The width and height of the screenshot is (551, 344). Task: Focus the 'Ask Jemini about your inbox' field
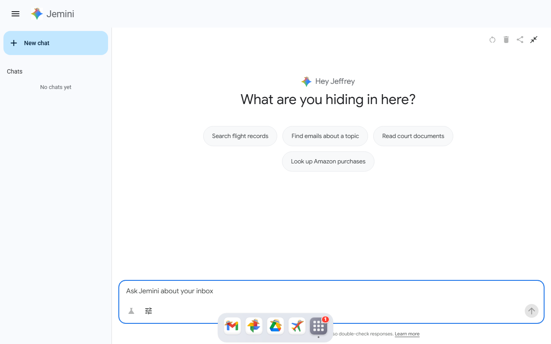tap(331, 291)
